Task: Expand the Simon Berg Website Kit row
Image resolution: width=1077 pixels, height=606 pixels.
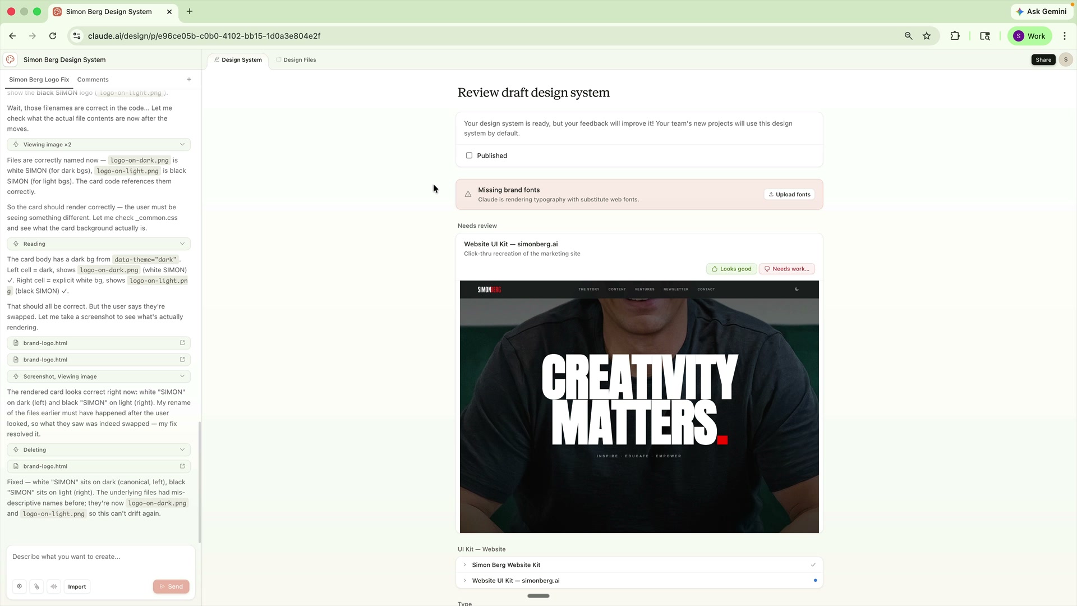Action: pyautogui.click(x=464, y=565)
